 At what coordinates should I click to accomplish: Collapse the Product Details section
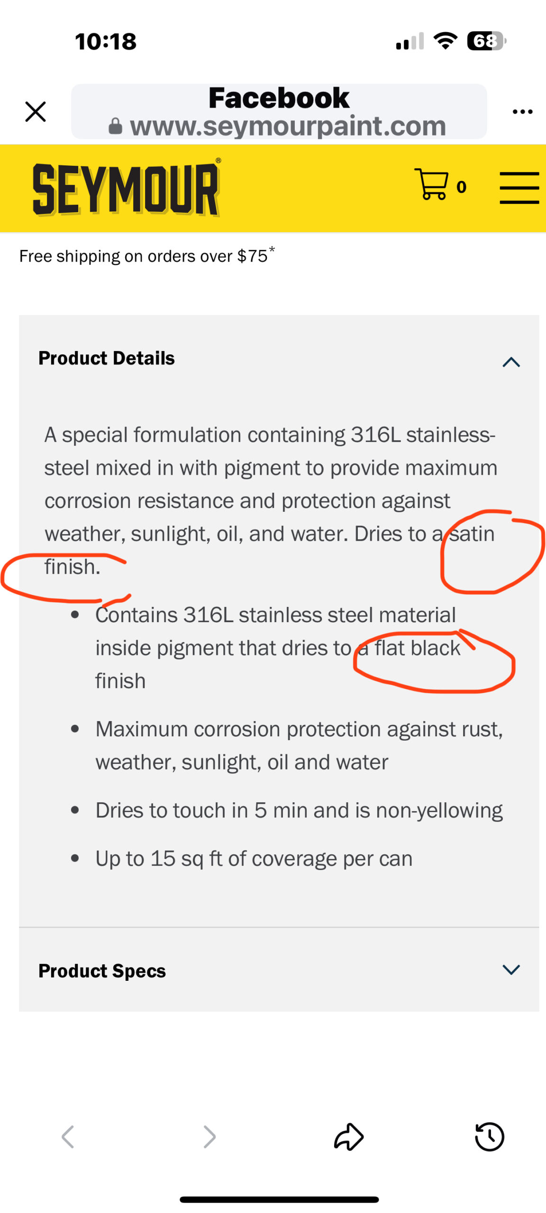511,362
